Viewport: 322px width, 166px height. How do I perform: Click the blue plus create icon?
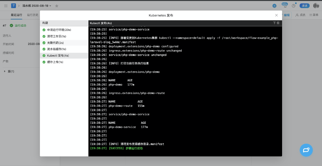pyautogui.click(x=275, y=6)
